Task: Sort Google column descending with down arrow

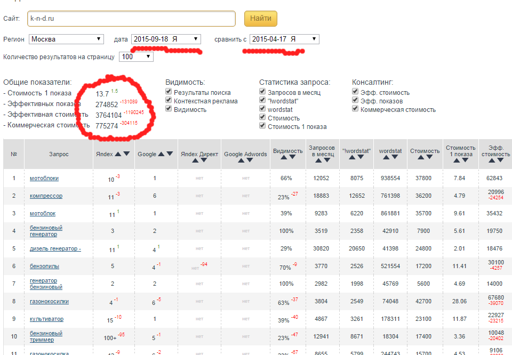Action: (x=170, y=154)
